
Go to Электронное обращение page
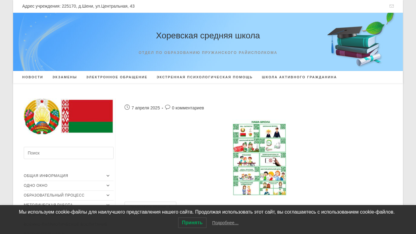(x=117, y=77)
